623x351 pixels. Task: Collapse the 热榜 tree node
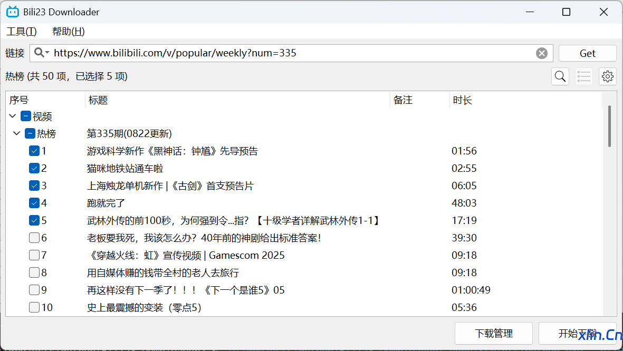pyautogui.click(x=17, y=133)
